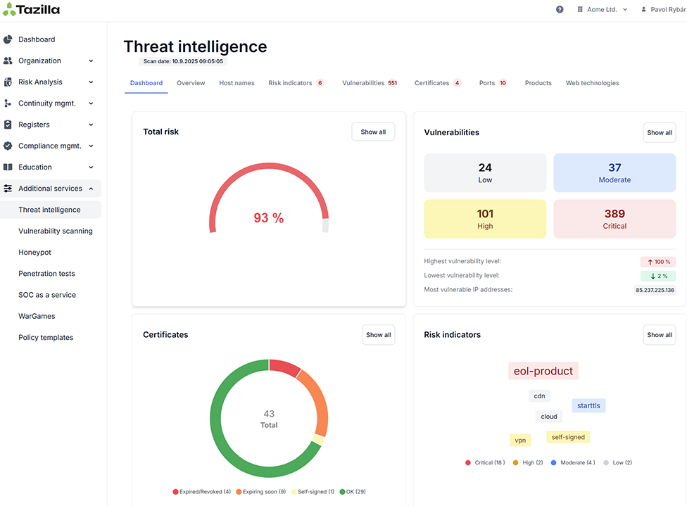Expand the Organization menu chevron
Image resolution: width=687 pixels, height=506 pixels.
[91, 61]
